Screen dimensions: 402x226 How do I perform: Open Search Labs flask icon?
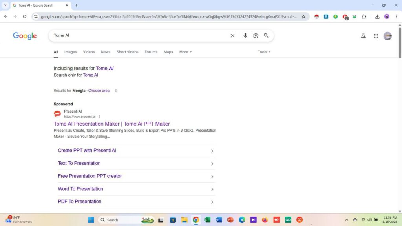point(363,36)
